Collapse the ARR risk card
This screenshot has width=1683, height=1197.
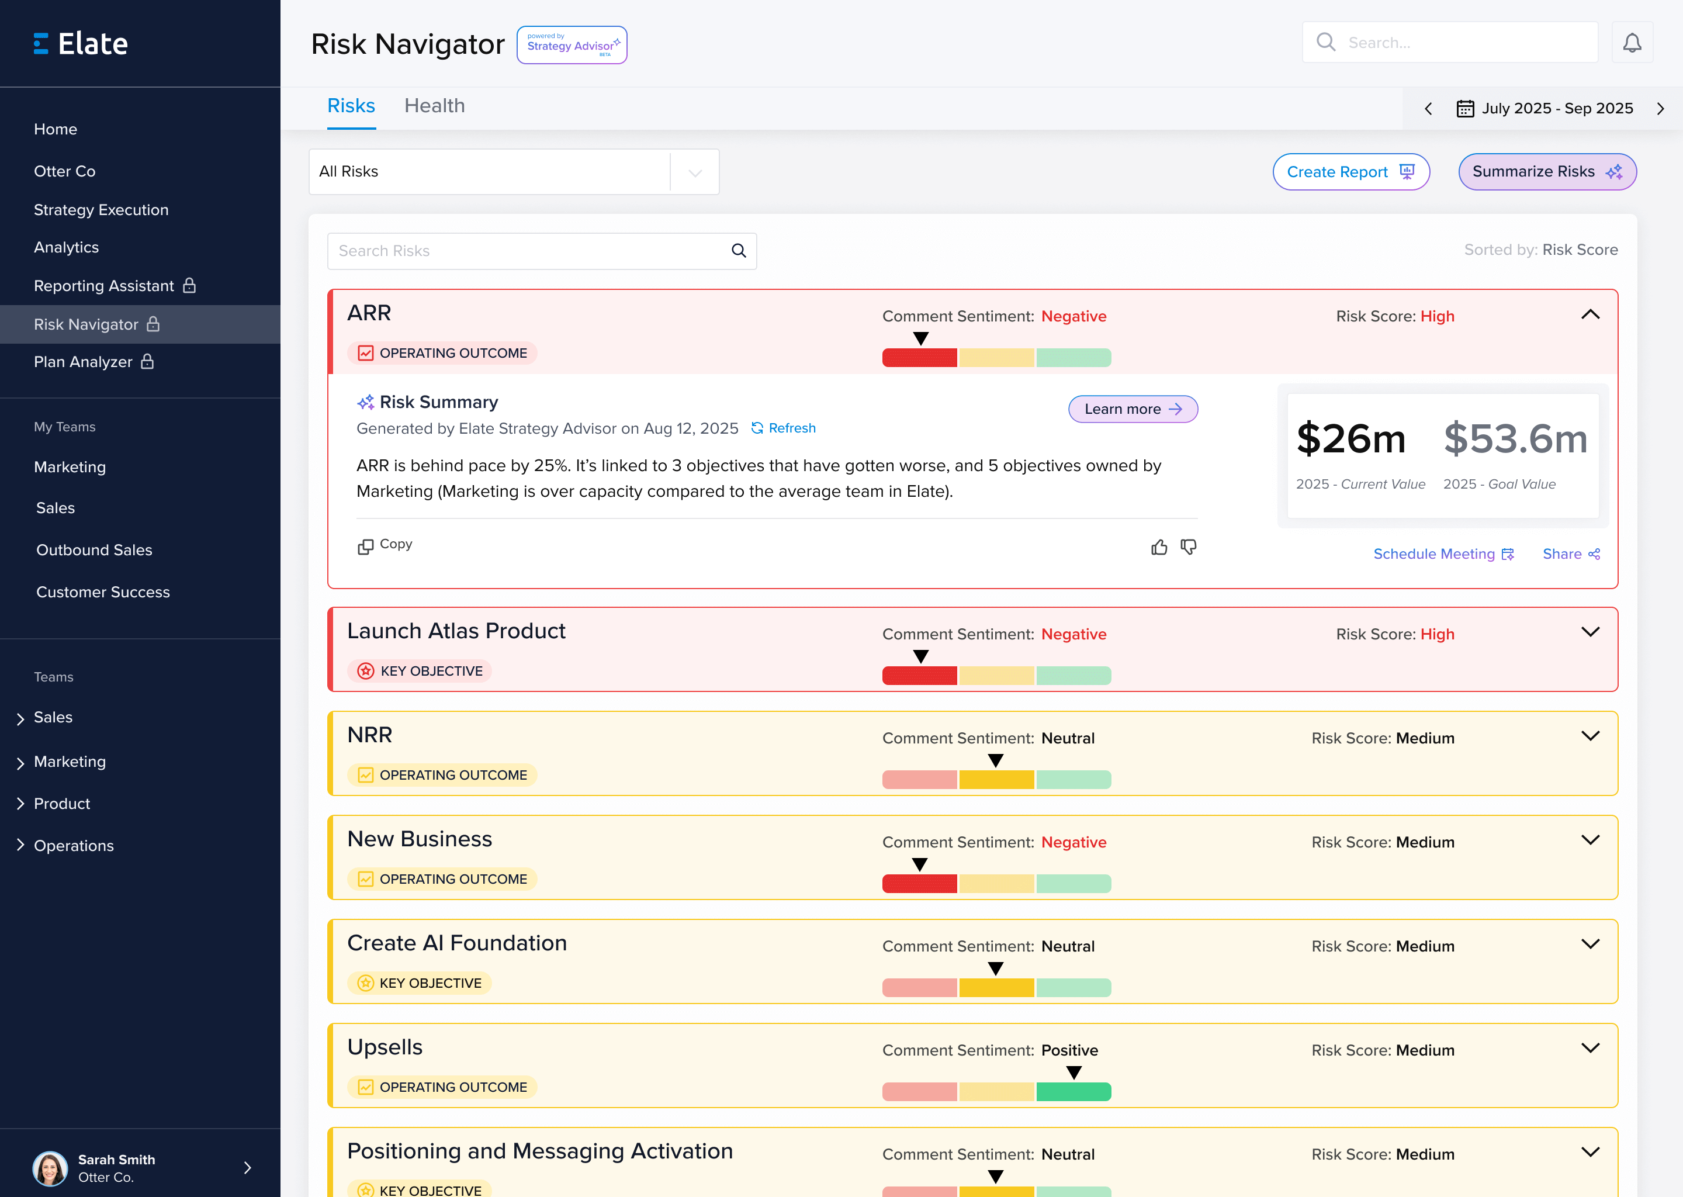(1590, 314)
